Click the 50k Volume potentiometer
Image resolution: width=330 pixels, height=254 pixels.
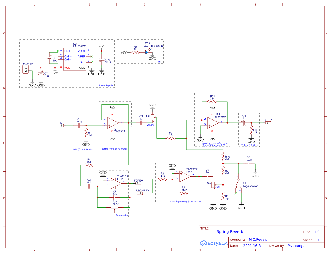[152, 117]
